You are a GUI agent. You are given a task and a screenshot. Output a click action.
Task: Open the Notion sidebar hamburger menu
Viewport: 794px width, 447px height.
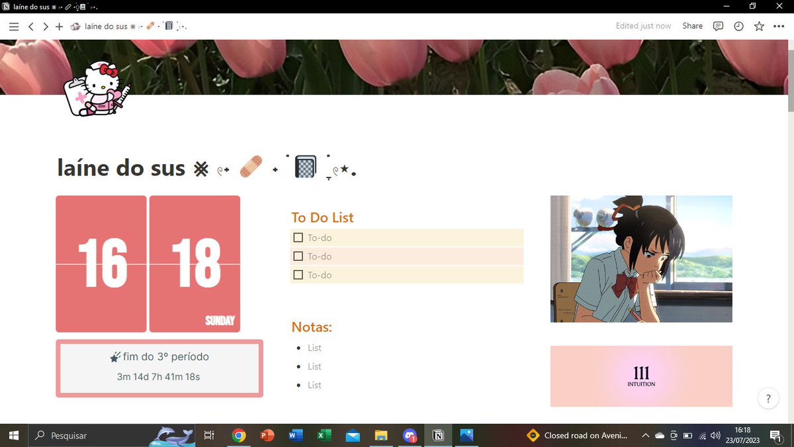point(13,26)
